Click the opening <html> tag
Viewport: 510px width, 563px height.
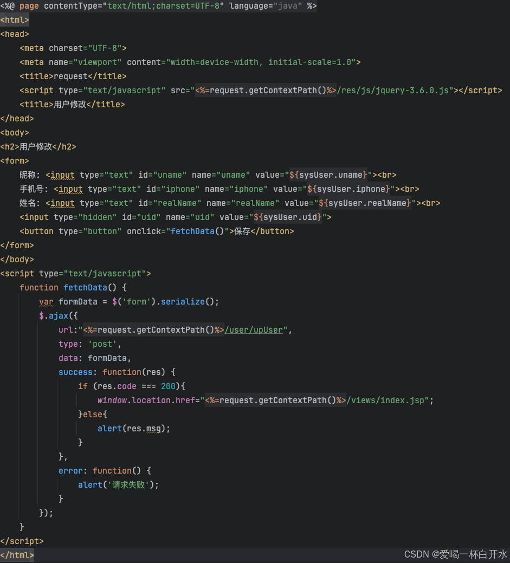coord(15,20)
